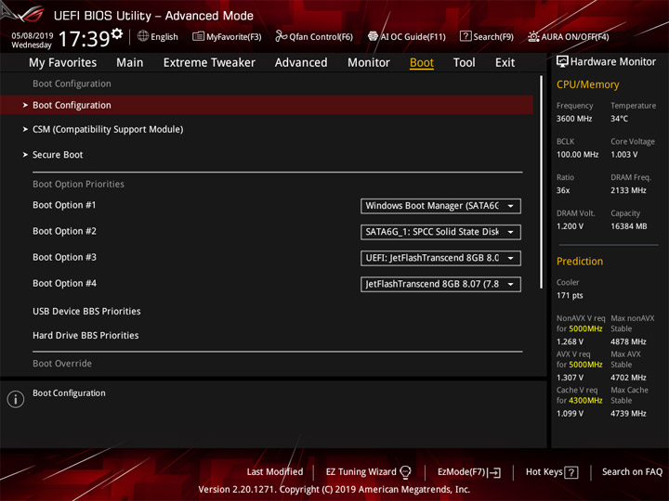
Task: Click the settings list vertical scrollbar
Action: click(x=541, y=183)
